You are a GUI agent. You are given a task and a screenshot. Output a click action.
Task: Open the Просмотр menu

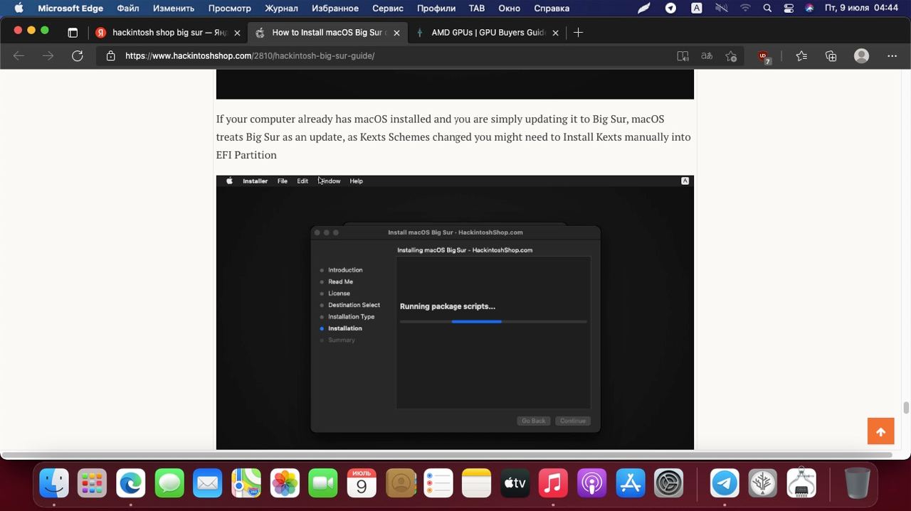[229, 8]
